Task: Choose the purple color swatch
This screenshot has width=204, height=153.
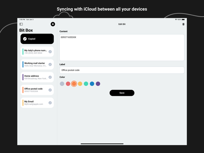Action: click(x=98, y=84)
